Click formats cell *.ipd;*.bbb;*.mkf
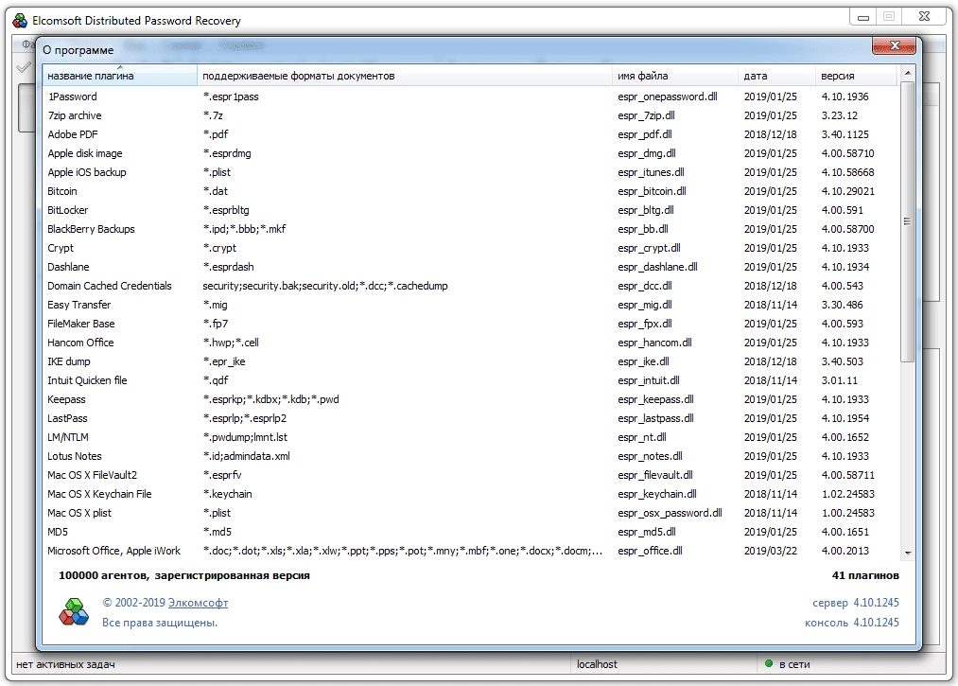Screen dimensions: 958x686 point(244,229)
